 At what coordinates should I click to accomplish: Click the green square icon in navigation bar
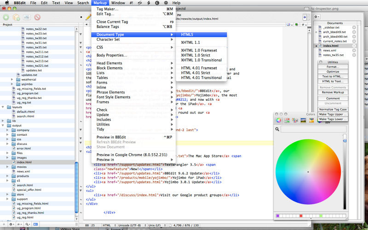click(x=297, y=24)
